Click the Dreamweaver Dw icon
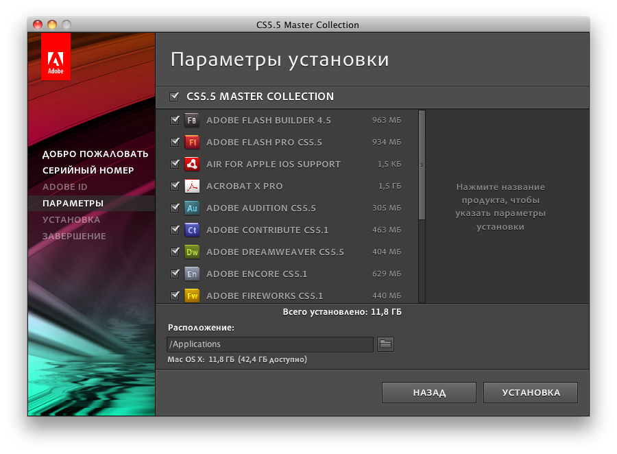This screenshot has width=617, height=454. pos(192,252)
